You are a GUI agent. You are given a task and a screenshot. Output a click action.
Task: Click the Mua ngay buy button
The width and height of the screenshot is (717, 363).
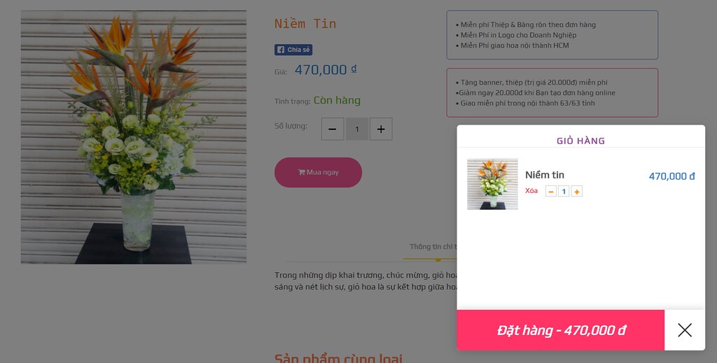coord(319,172)
